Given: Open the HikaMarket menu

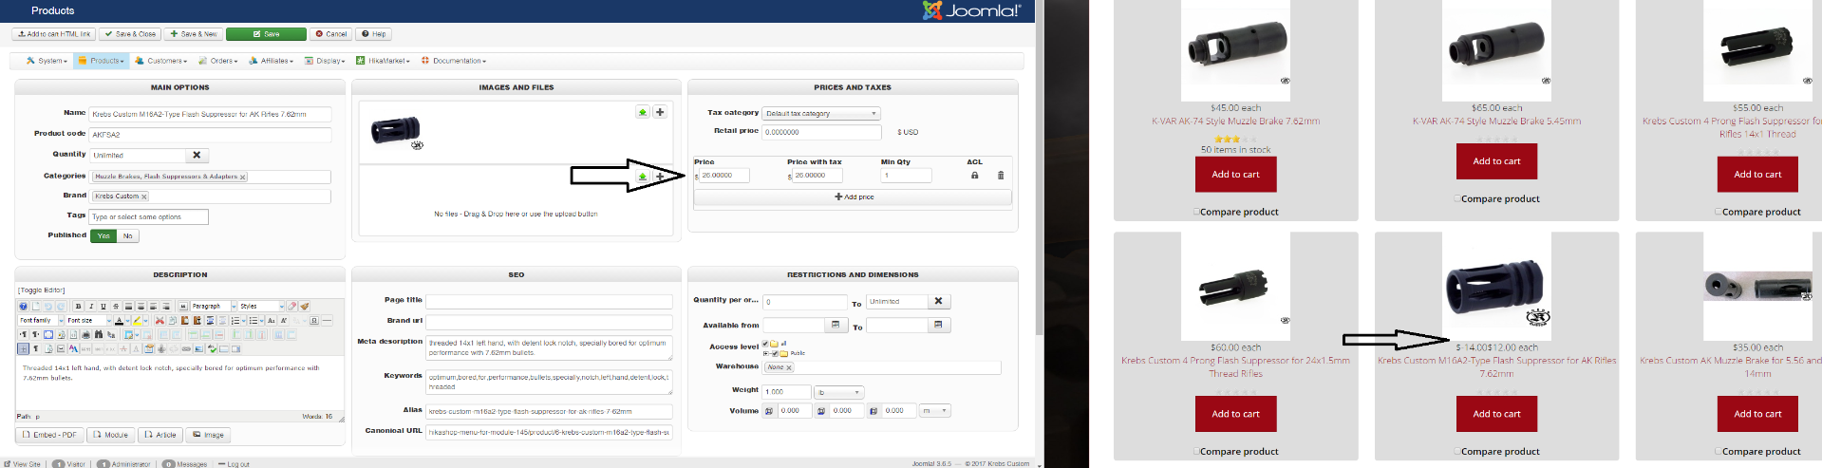Looking at the screenshot, I should coord(383,61).
